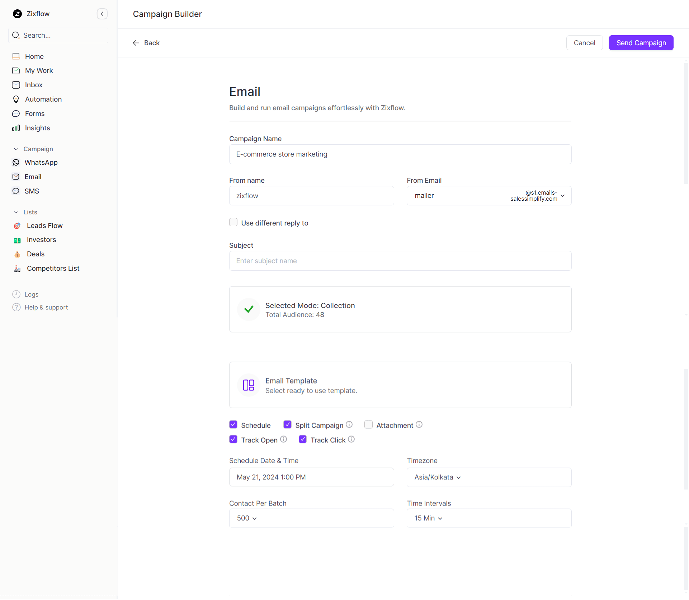Open Leads Flow list

tap(44, 225)
